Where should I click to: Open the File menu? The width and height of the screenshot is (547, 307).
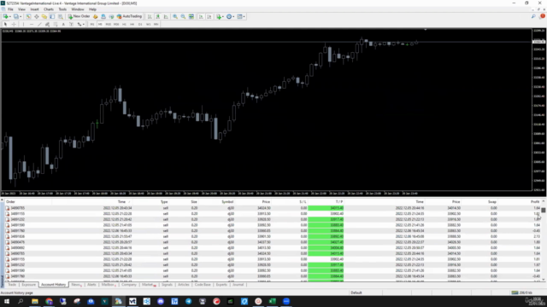[10, 9]
